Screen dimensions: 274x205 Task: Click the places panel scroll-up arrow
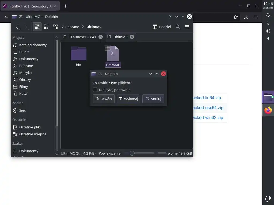57,37
